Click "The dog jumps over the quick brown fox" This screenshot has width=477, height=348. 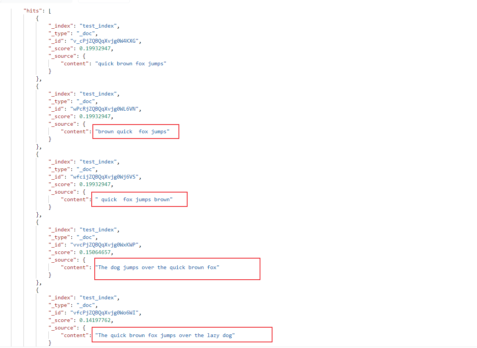coord(157,268)
